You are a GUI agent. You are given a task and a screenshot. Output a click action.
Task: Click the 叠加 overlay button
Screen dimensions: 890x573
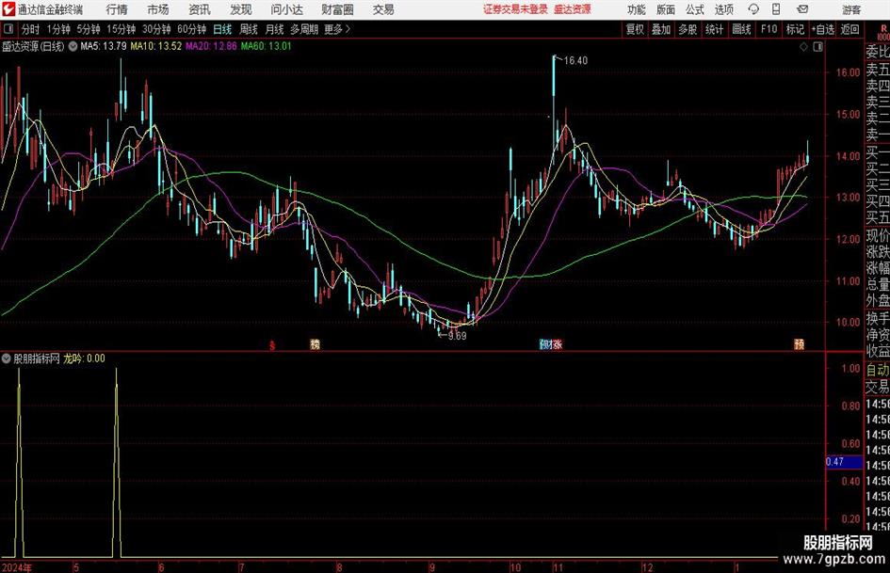661,29
